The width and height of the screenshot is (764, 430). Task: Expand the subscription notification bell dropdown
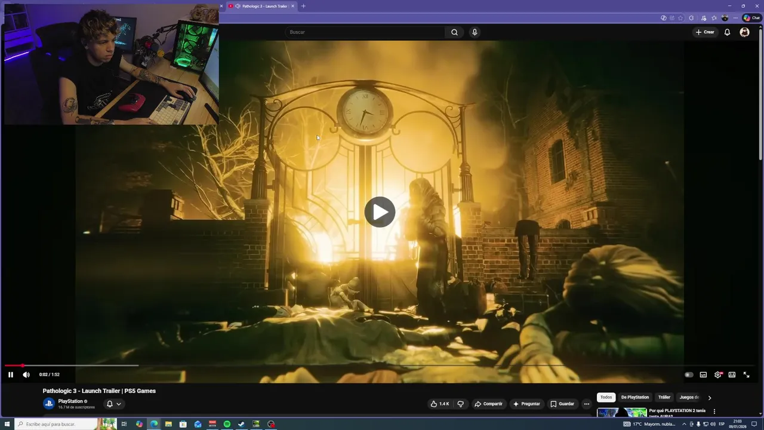click(113, 404)
